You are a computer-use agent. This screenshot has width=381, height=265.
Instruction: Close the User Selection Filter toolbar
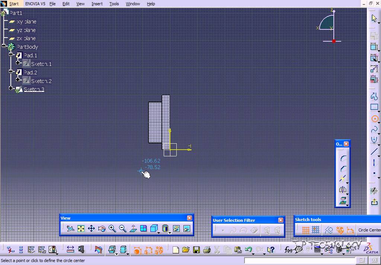coord(281,220)
